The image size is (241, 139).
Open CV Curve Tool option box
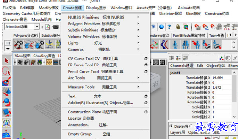146,59
